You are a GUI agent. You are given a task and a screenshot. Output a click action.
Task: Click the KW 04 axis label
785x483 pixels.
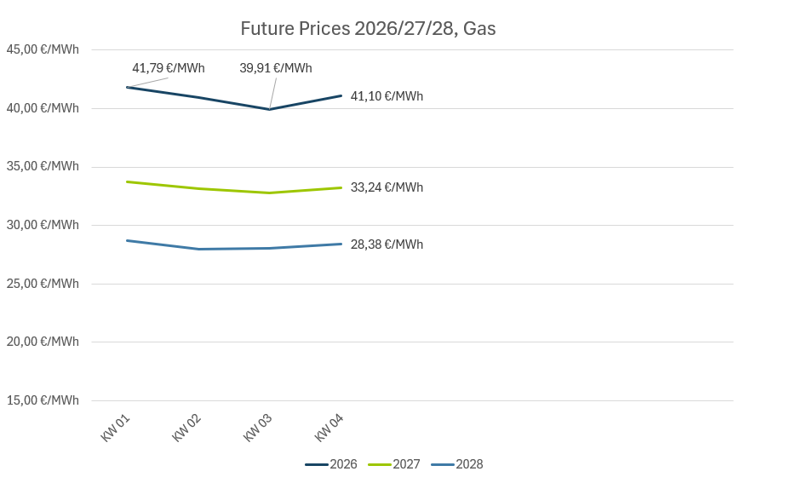click(x=329, y=427)
